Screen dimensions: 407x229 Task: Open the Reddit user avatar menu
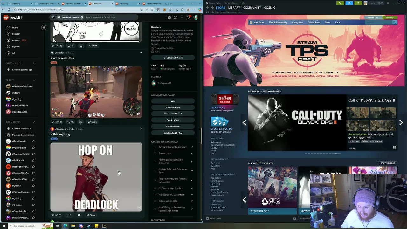[196, 17]
